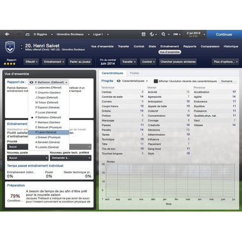
Task: Click the Continuer button
Action: pyautogui.click(x=224, y=34)
